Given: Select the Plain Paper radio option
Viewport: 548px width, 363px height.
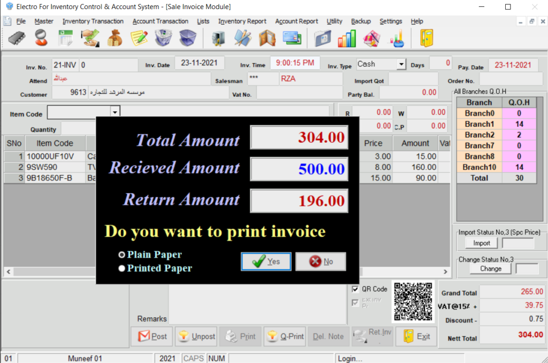Looking at the screenshot, I should pos(122,255).
